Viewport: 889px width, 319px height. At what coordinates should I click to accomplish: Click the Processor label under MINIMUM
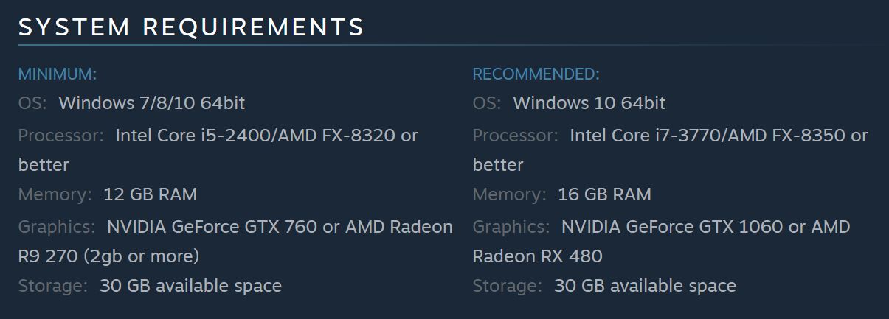point(61,136)
